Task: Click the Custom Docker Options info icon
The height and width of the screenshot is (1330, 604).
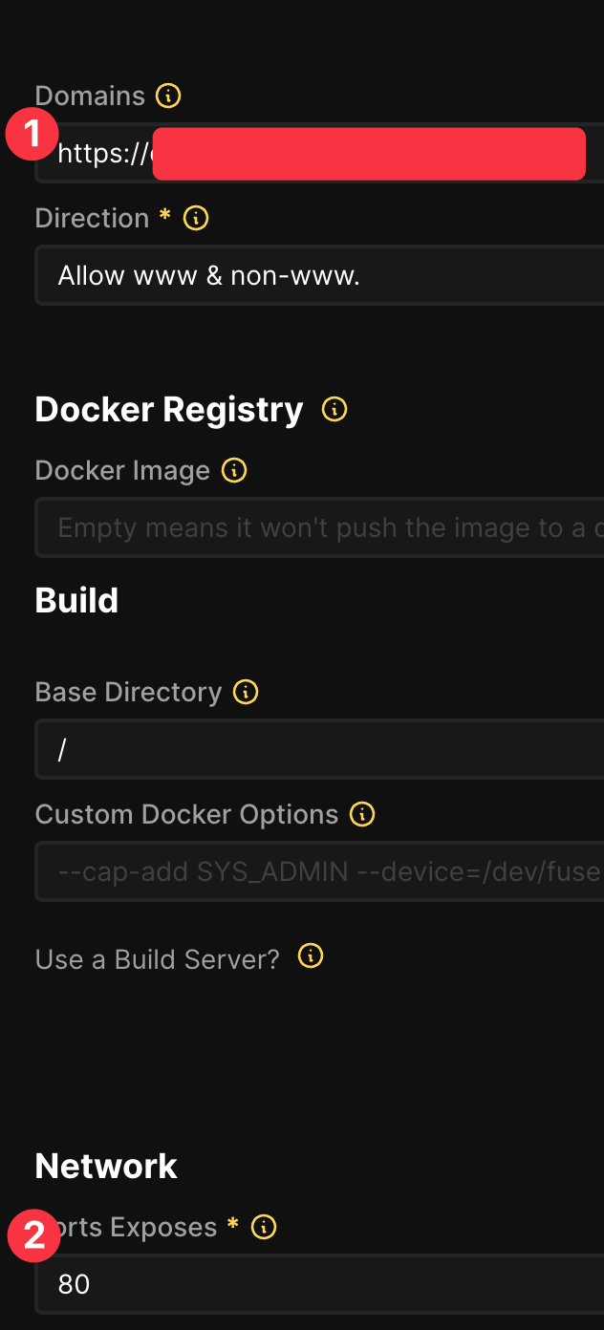Action: (x=362, y=814)
